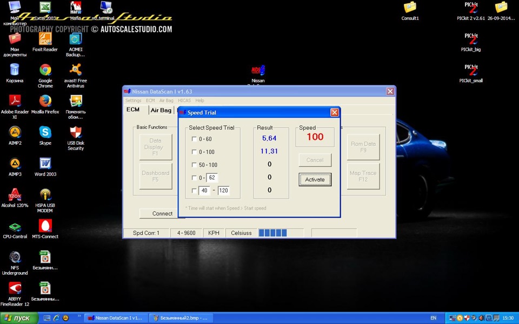519x324 pixels.
Task: Enable the 0 - 100 speed trial checkbox
Action: tap(194, 152)
